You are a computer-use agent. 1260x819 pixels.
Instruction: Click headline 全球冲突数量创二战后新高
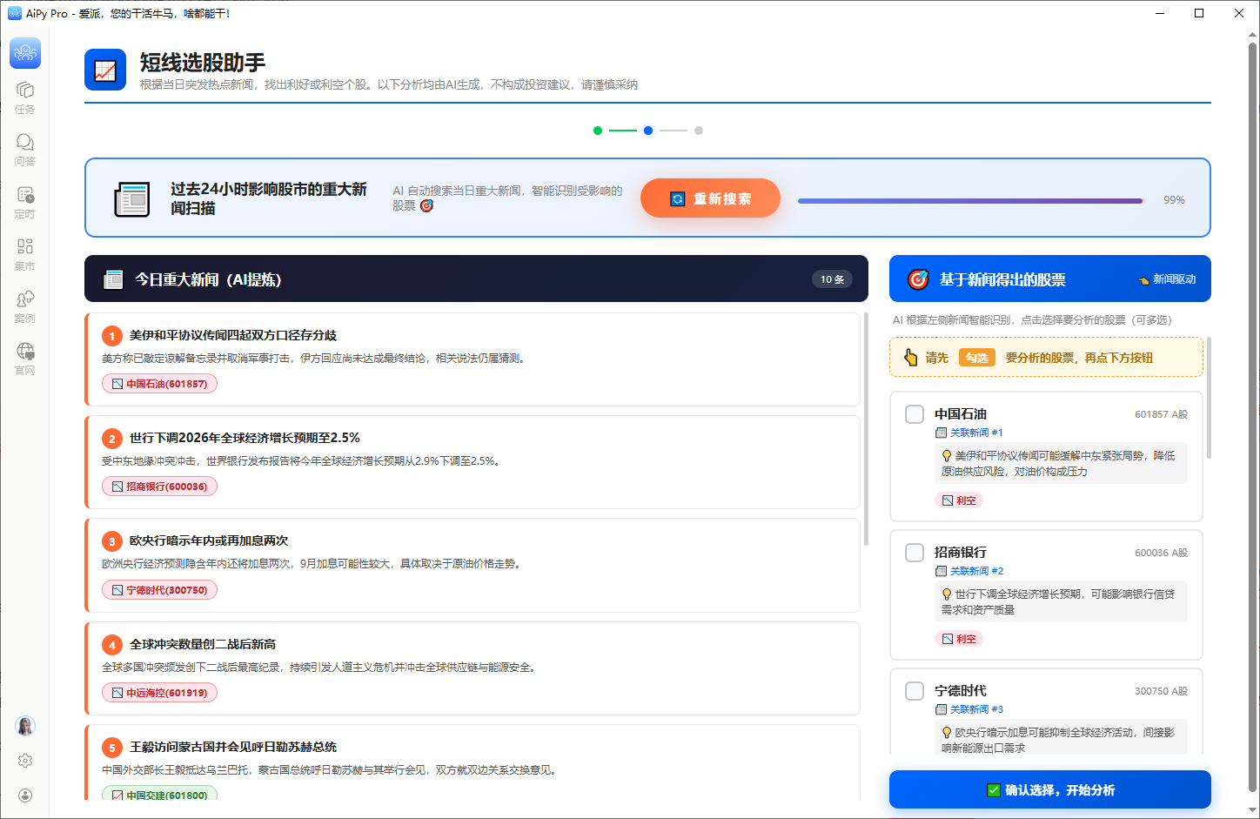203,644
